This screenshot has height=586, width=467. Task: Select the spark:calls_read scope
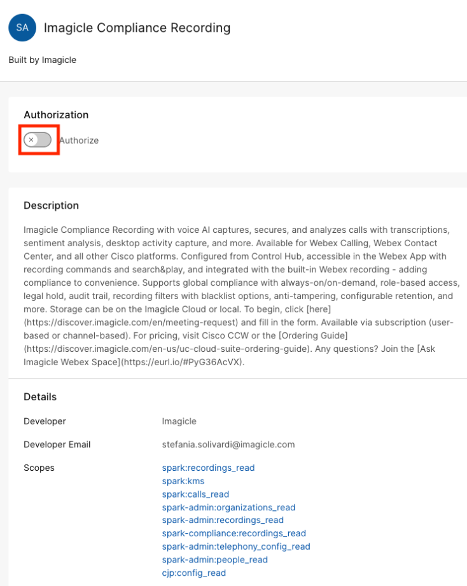pyautogui.click(x=195, y=494)
